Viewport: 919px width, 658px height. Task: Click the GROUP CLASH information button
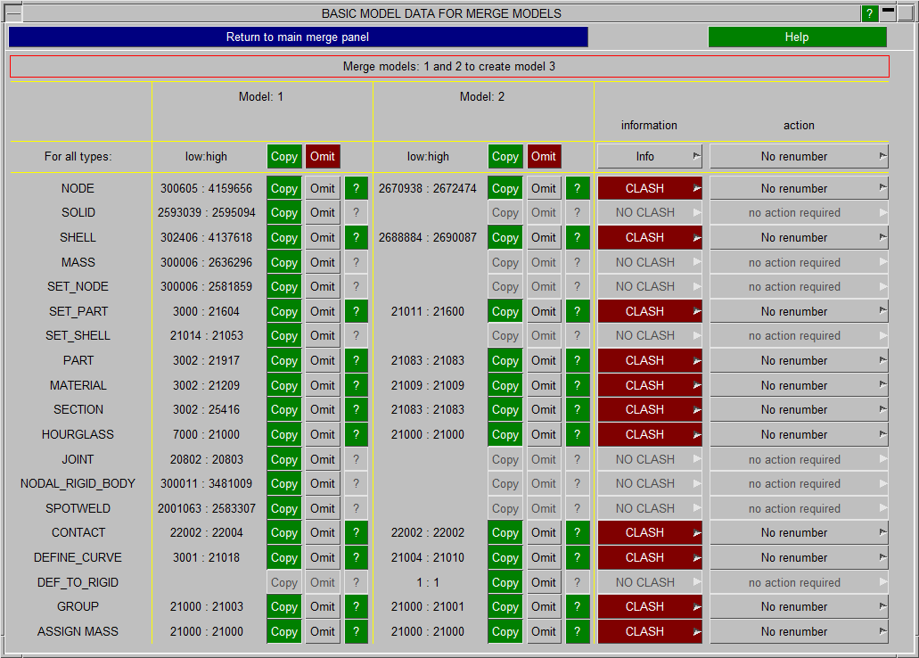pos(650,606)
